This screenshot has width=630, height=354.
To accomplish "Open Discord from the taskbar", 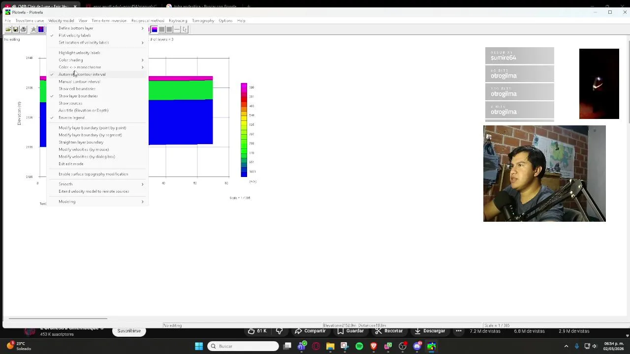I will pyautogui.click(x=417, y=346).
